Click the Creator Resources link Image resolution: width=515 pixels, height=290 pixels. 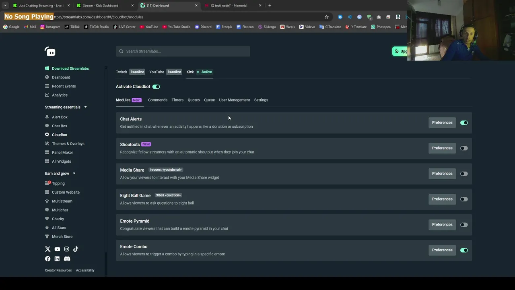pyautogui.click(x=58, y=270)
